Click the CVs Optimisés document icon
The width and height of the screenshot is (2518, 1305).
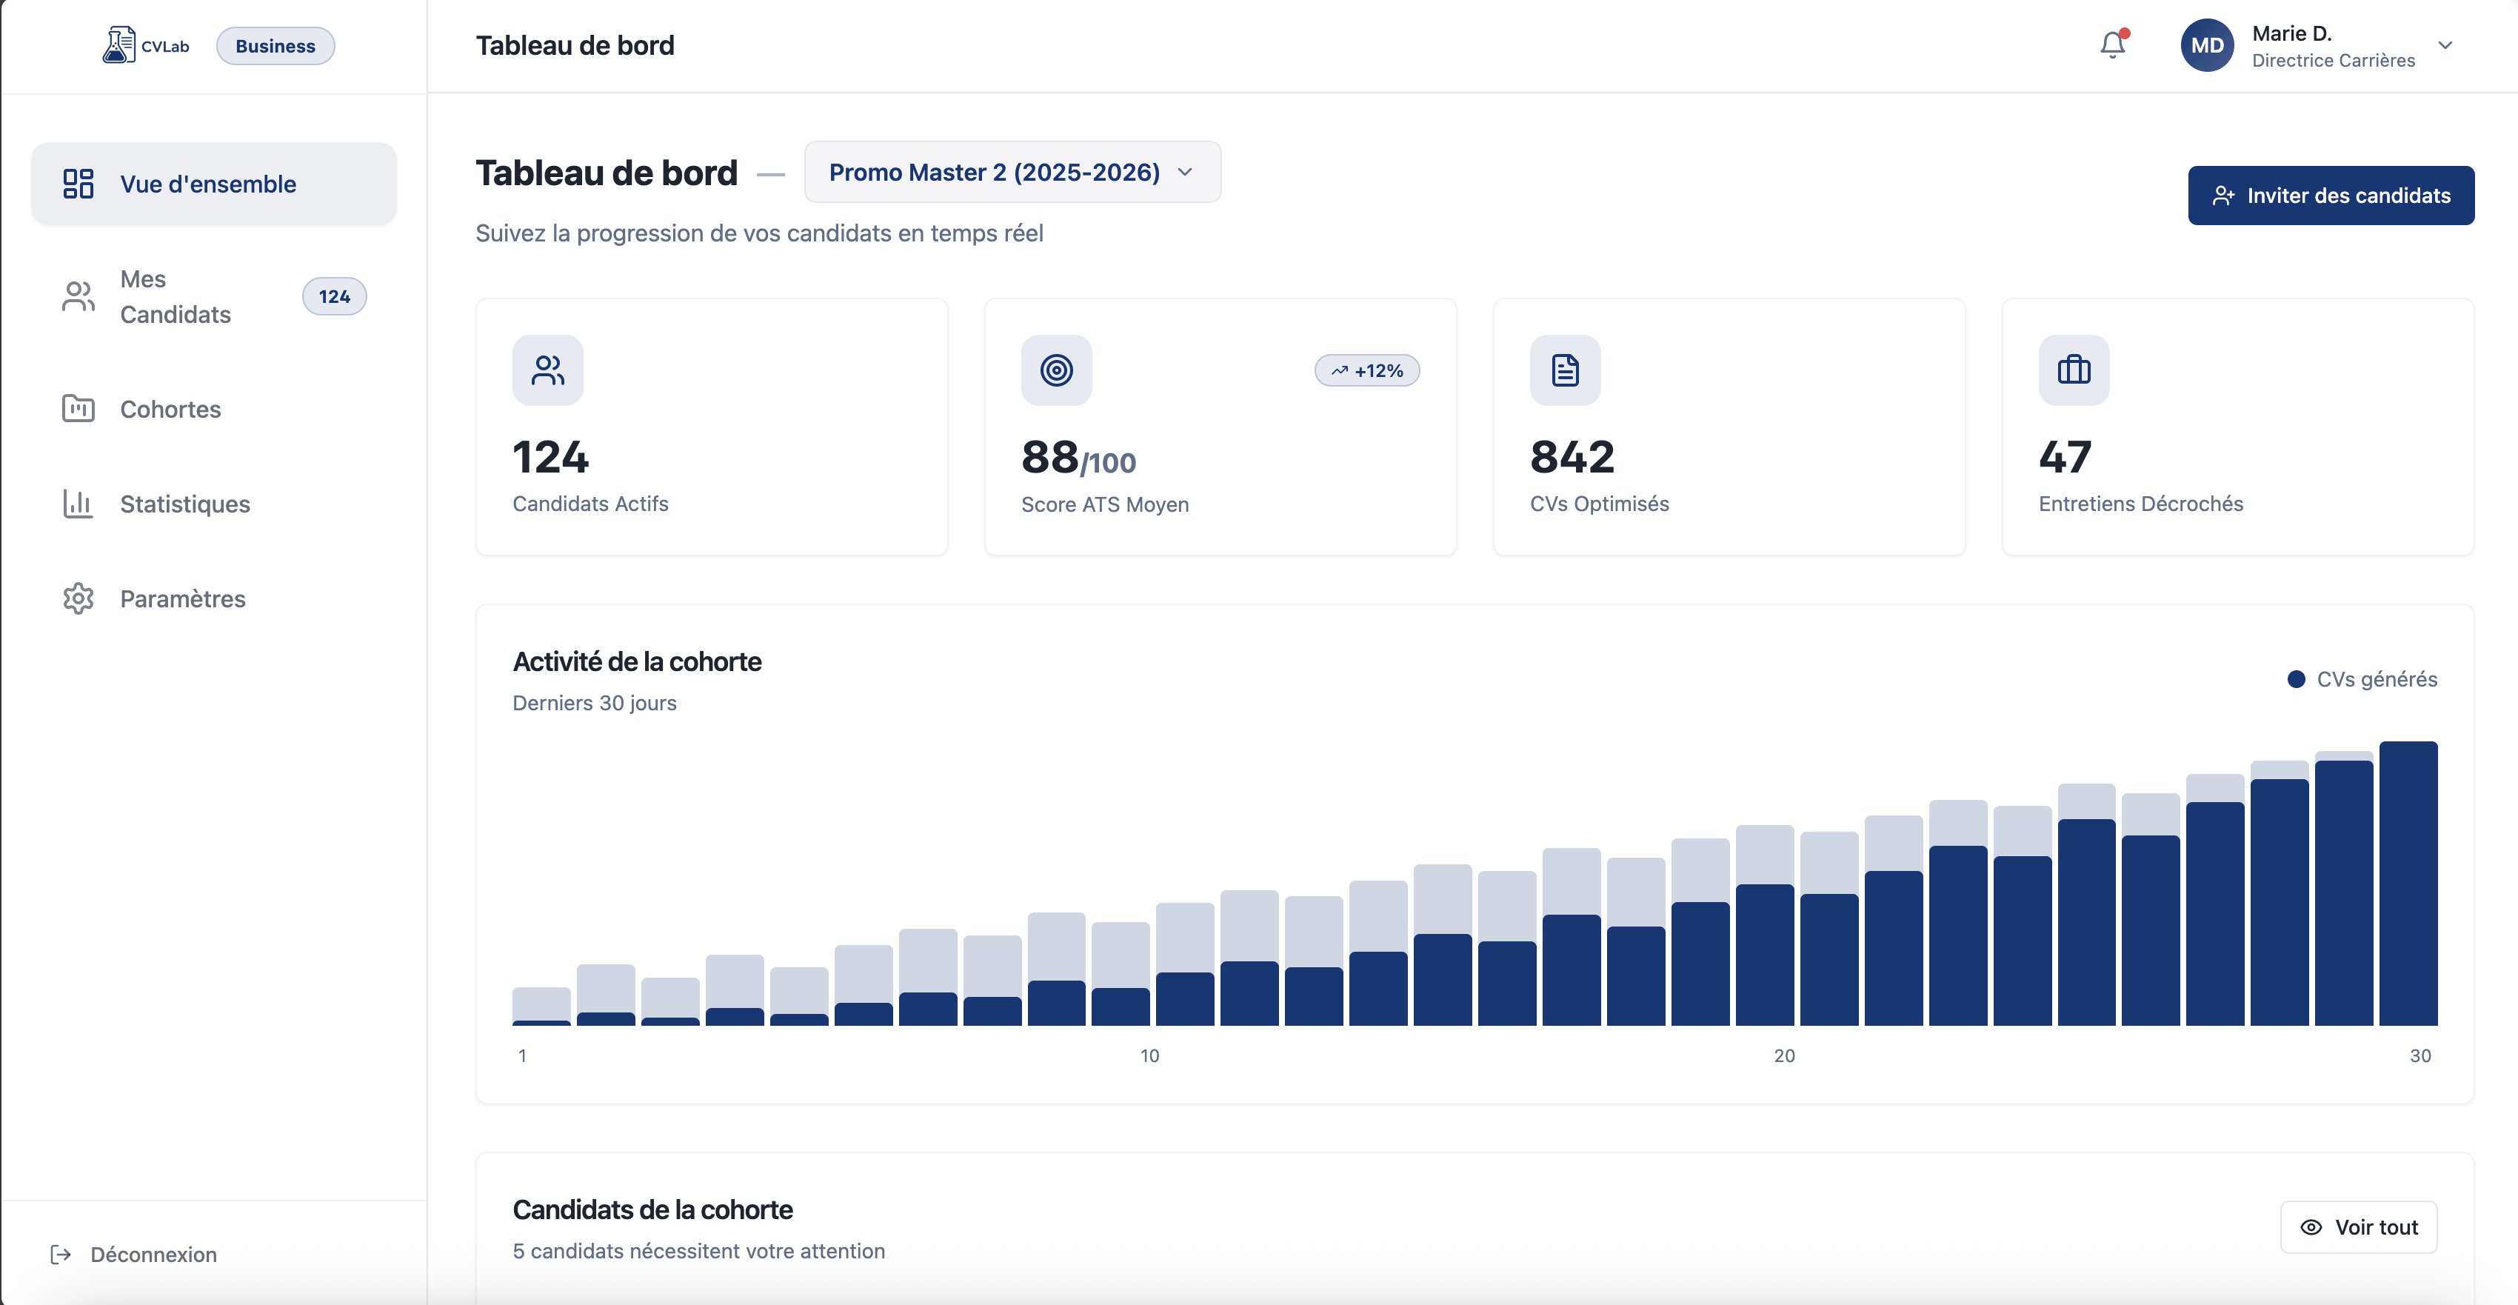[1564, 370]
